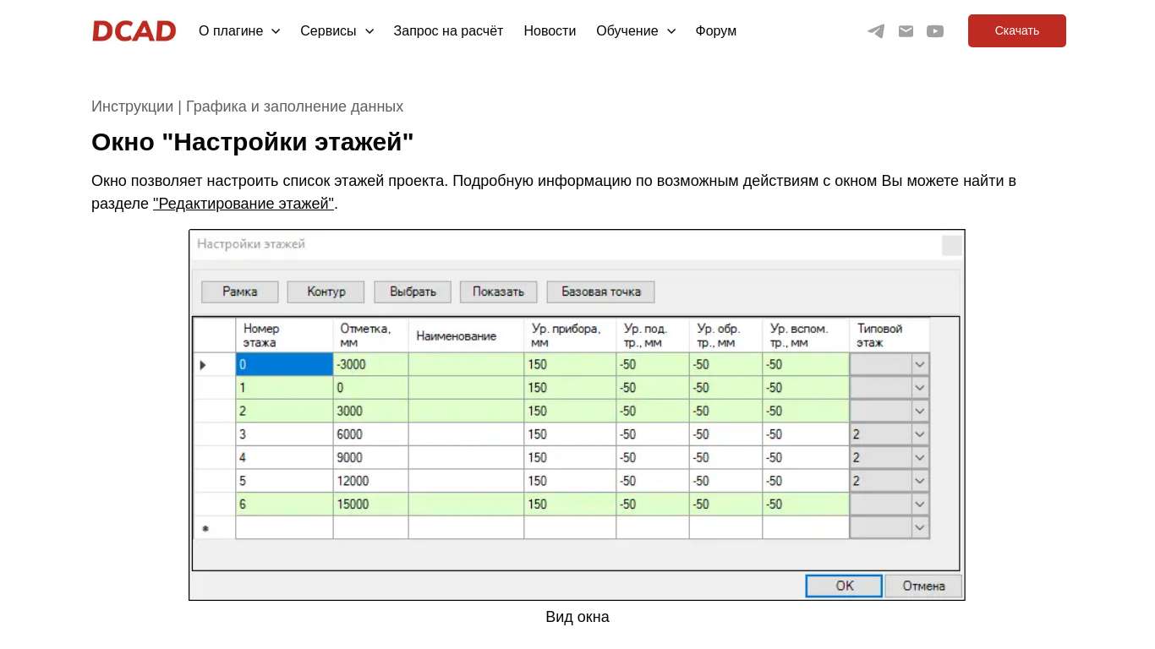Click the "Показать" button

pyautogui.click(x=499, y=292)
